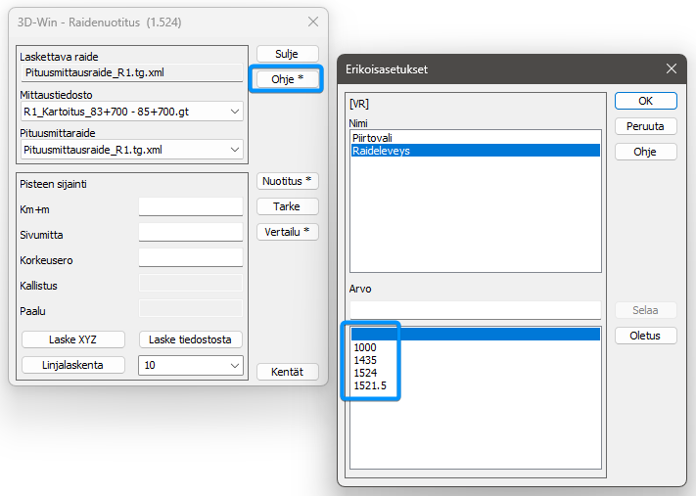Start Linjalaskenta calculation
Screen dimensions: 696x496
click(73, 365)
